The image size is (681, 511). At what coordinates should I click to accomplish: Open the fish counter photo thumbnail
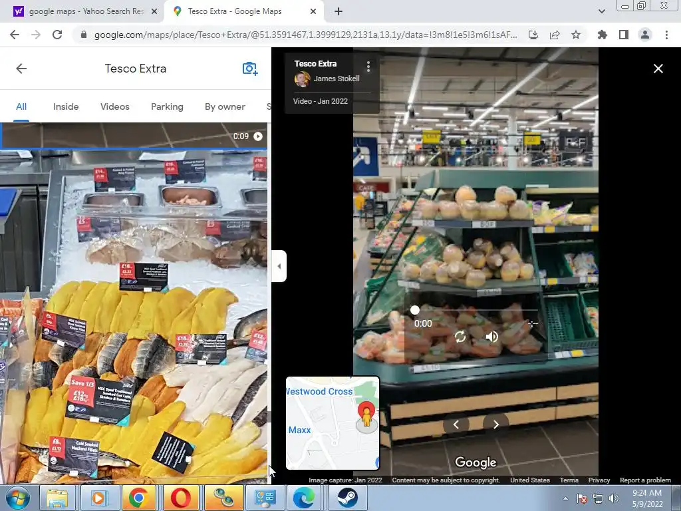133,317
